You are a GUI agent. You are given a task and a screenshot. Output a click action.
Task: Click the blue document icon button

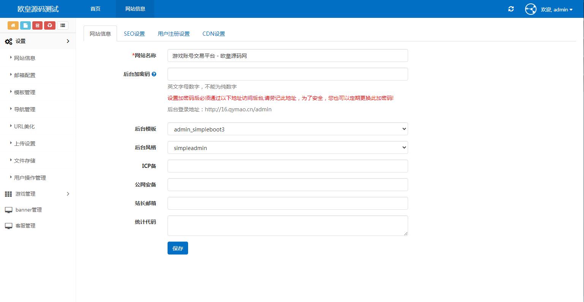tap(25, 25)
